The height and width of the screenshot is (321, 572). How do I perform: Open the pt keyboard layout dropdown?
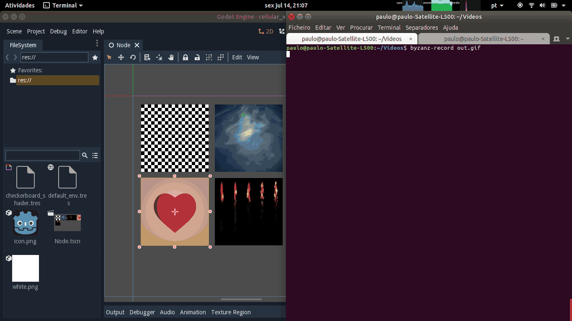pos(497,5)
